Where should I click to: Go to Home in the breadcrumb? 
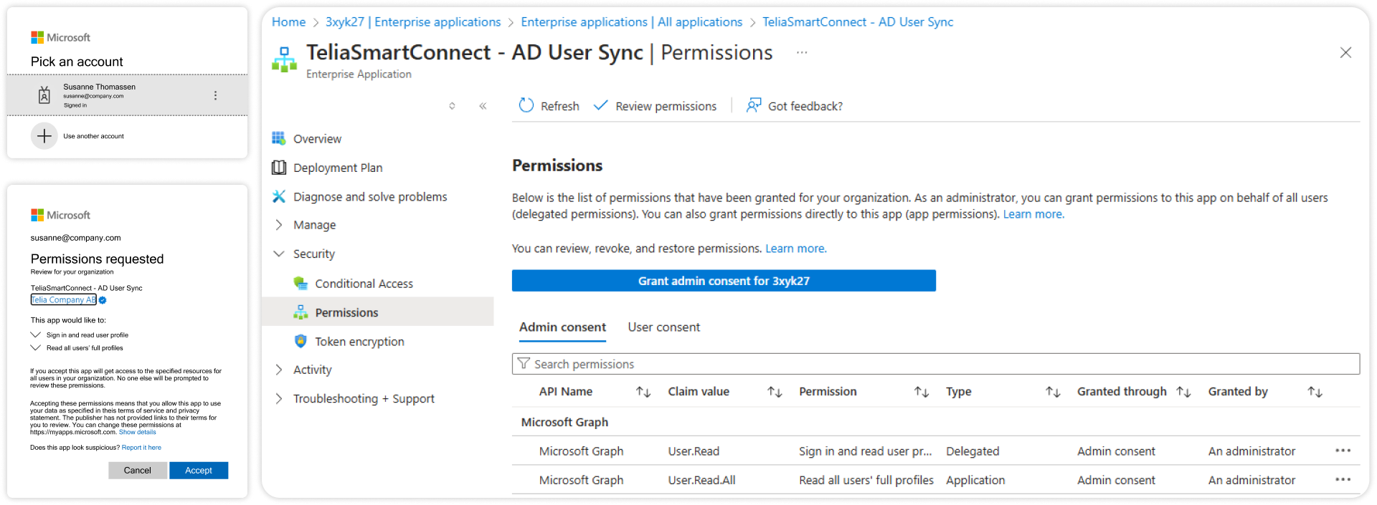(288, 22)
